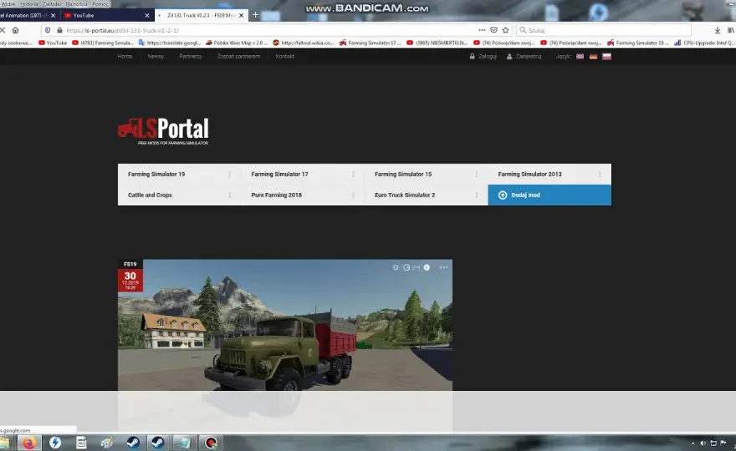Open Pure Farming 2018 category
The width and height of the screenshot is (736, 451).
tap(277, 195)
